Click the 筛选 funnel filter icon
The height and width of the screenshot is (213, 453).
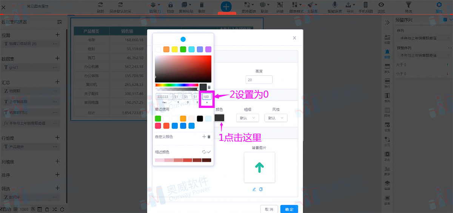tap(408, 5)
